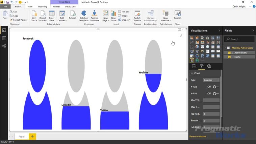256x144 pixels.
Task: Collapse the Monthly Active Users table
Action: (225, 48)
